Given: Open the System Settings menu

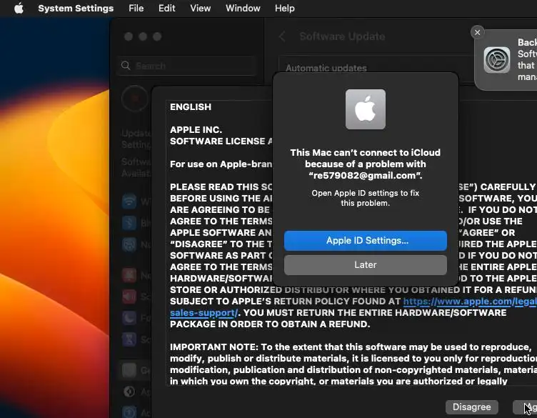Looking at the screenshot, I should point(76,9).
